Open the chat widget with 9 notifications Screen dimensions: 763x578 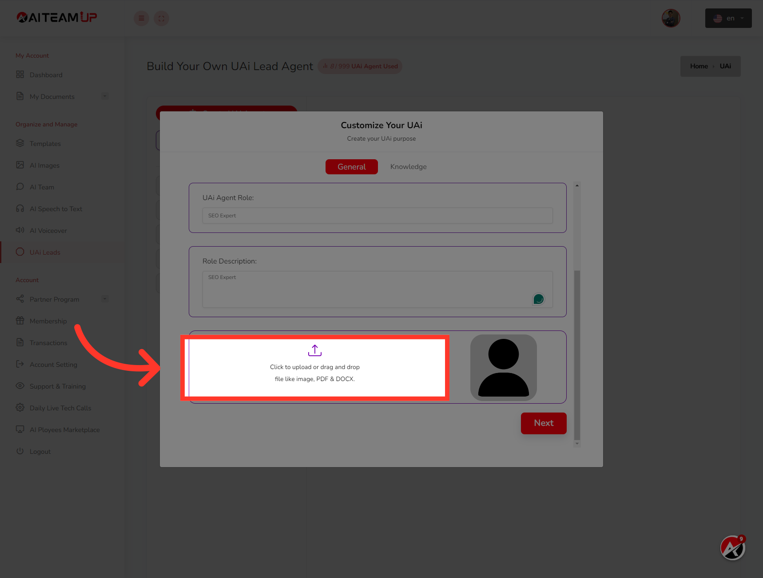[733, 548]
